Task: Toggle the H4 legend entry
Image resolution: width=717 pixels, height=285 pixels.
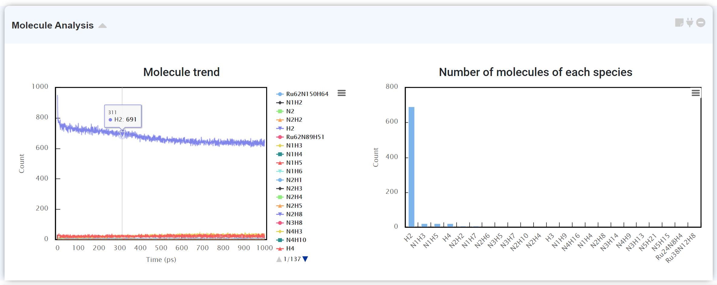Action: (290, 248)
